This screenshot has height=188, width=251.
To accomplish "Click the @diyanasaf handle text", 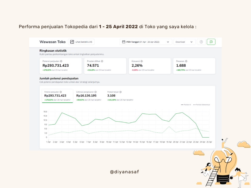I will pos(124,172).
